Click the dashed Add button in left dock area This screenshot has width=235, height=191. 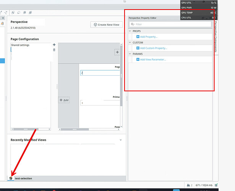[64, 100]
